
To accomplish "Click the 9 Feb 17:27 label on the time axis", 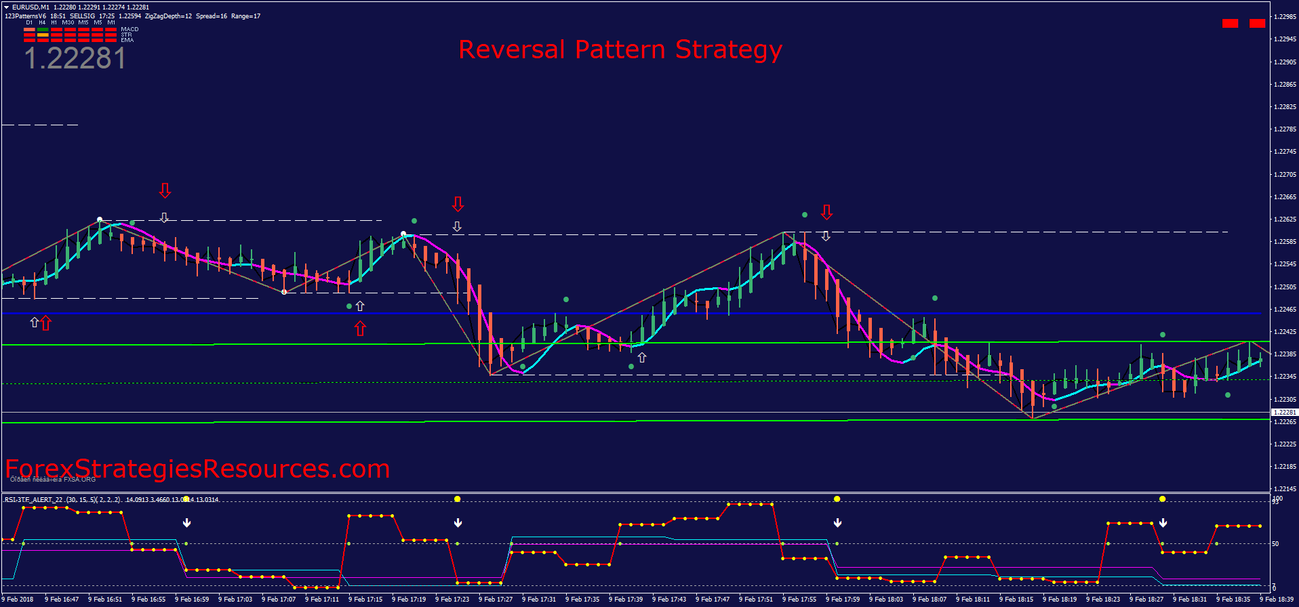I will (x=496, y=600).
